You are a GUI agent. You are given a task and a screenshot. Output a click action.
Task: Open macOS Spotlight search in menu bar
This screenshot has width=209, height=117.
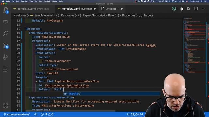[202, 1]
